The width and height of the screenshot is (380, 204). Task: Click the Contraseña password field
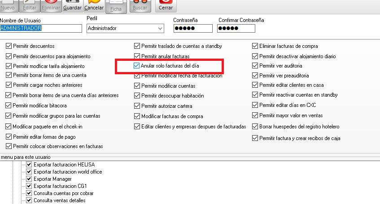point(193,29)
